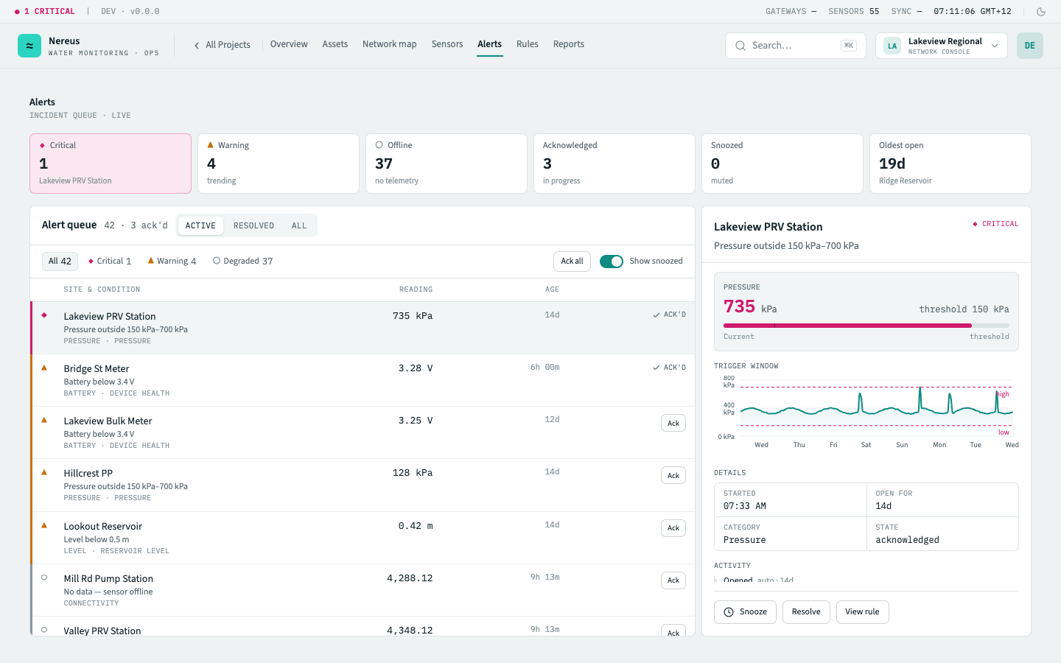Go back via All Projects chevron
Image resolution: width=1061 pixels, height=663 pixels.
(197, 46)
